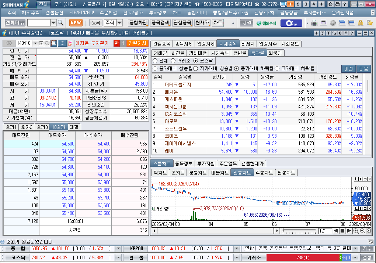Click the magnifier next to menu search box
The width and height of the screenshot is (376, 263).
point(61,23)
